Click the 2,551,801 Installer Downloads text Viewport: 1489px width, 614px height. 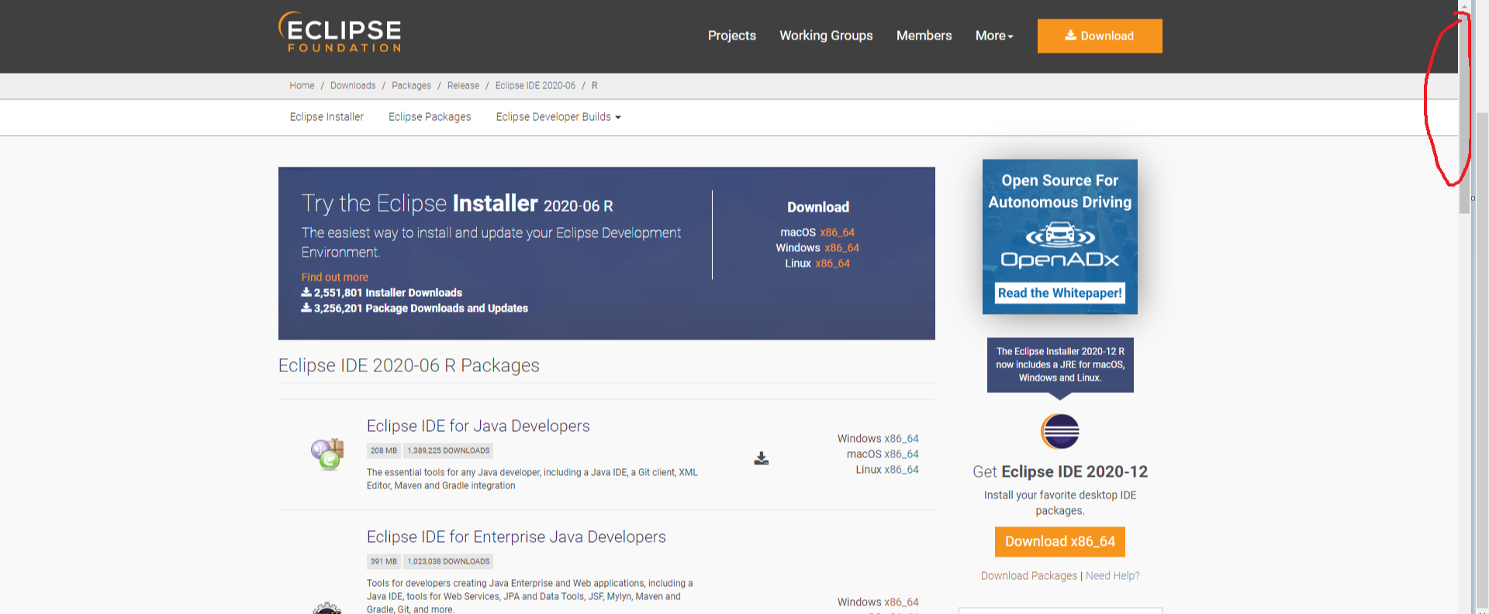coord(382,293)
